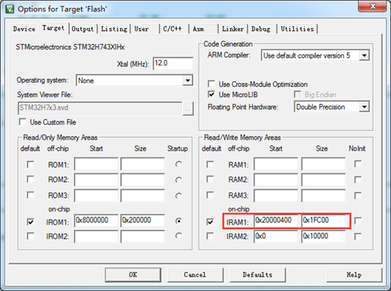Click the IRAM2 Start field 0x0
This screenshot has width=391, height=291.
[276, 236]
